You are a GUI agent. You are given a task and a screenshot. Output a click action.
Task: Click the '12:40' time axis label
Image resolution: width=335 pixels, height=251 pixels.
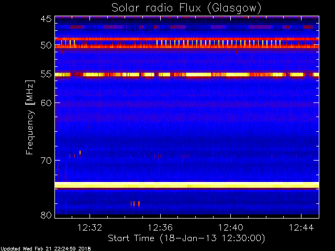[230, 227]
